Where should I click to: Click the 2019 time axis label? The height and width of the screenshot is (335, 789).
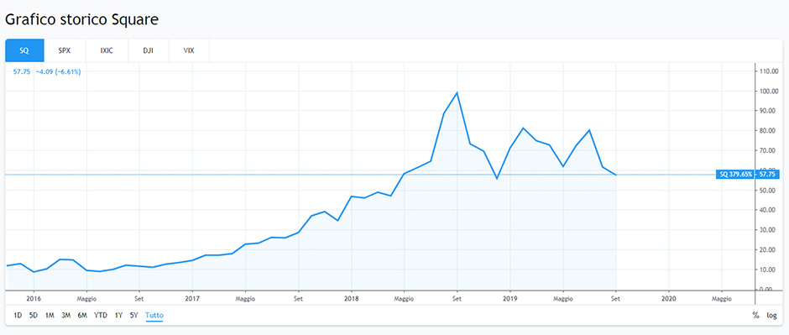[x=510, y=299]
